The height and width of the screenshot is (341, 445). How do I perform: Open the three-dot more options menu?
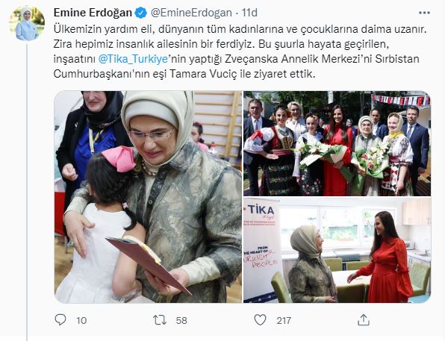tap(424, 13)
